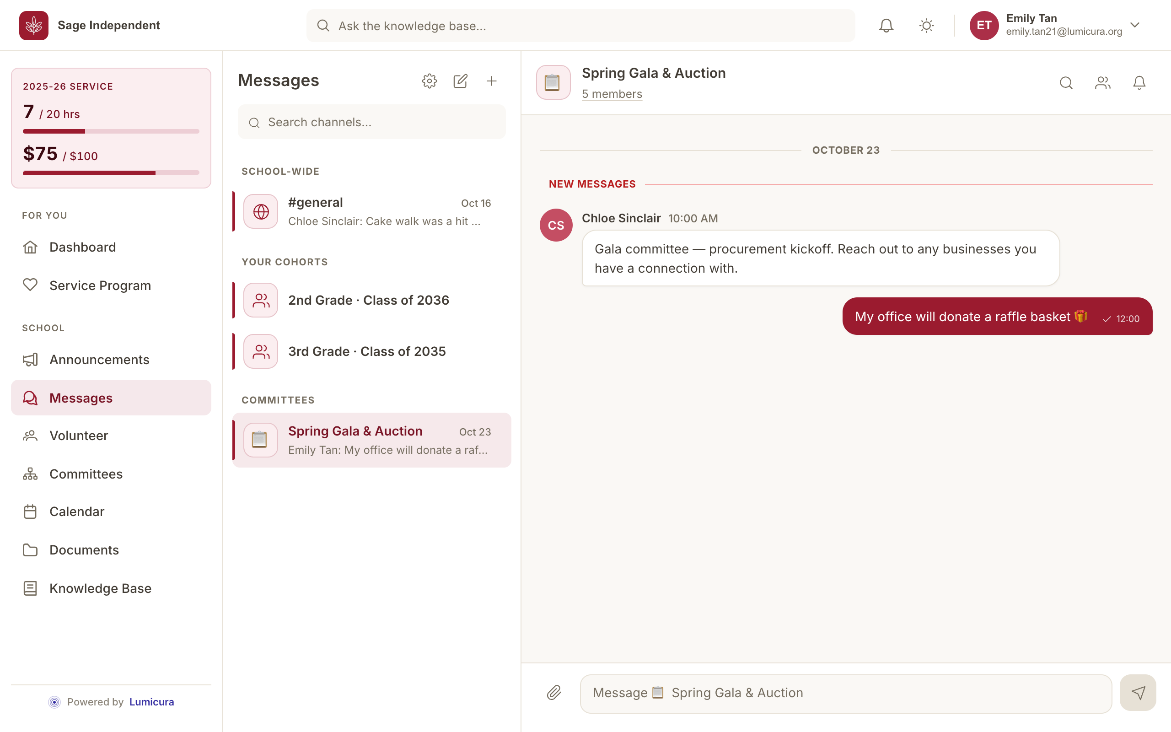Image resolution: width=1171 pixels, height=732 pixels.
Task: Click the 3rd Grade cohort people icon
Action: coord(261,351)
